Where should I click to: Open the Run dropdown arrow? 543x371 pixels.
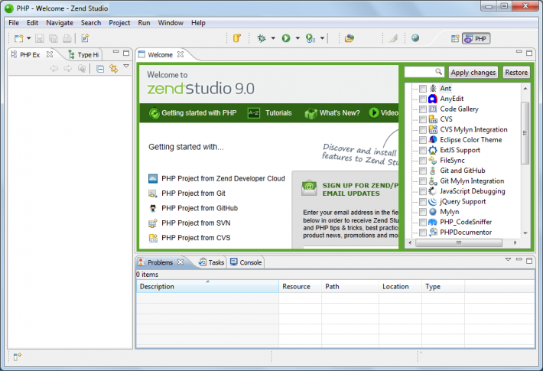click(298, 38)
